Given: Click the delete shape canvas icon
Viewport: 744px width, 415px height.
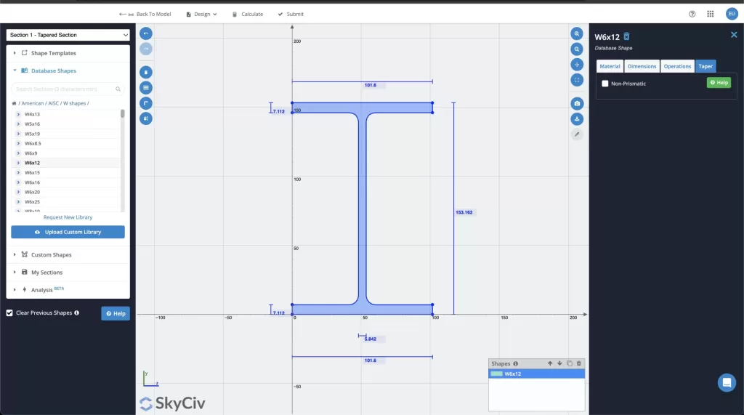Looking at the screenshot, I should (145, 72).
